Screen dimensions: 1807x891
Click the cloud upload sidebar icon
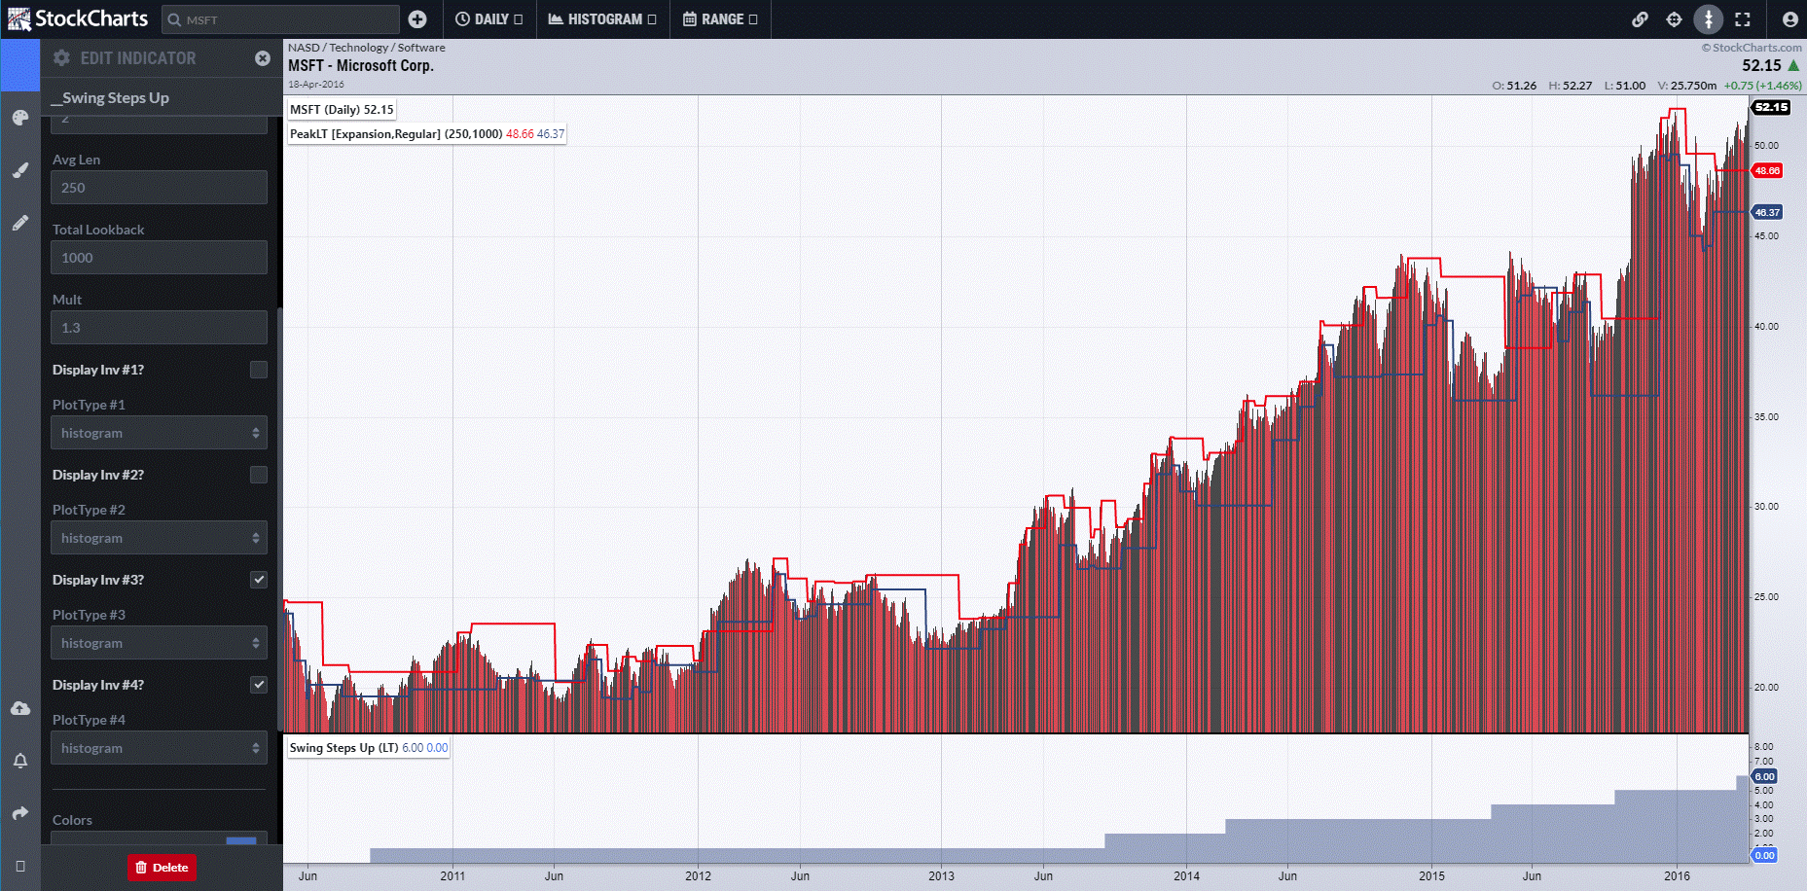tap(19, 708)
